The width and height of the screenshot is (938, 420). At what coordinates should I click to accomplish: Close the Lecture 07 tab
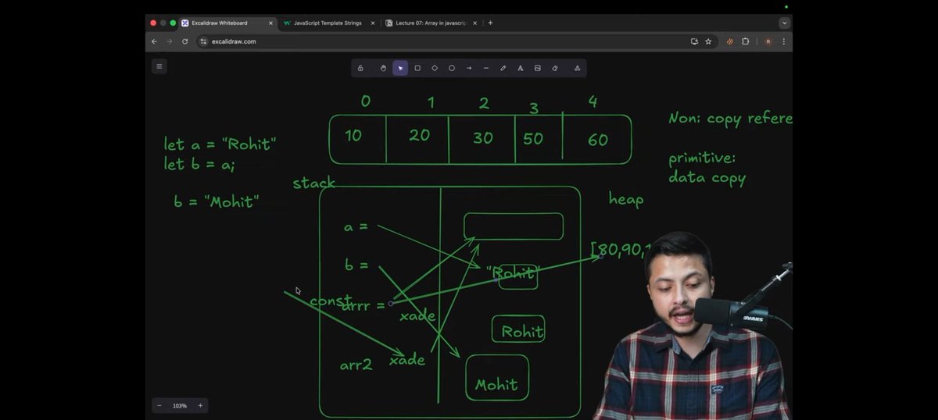[475, 23]
